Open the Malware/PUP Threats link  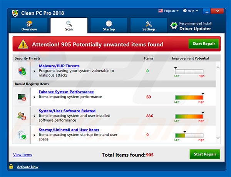(x=59, y=66)
